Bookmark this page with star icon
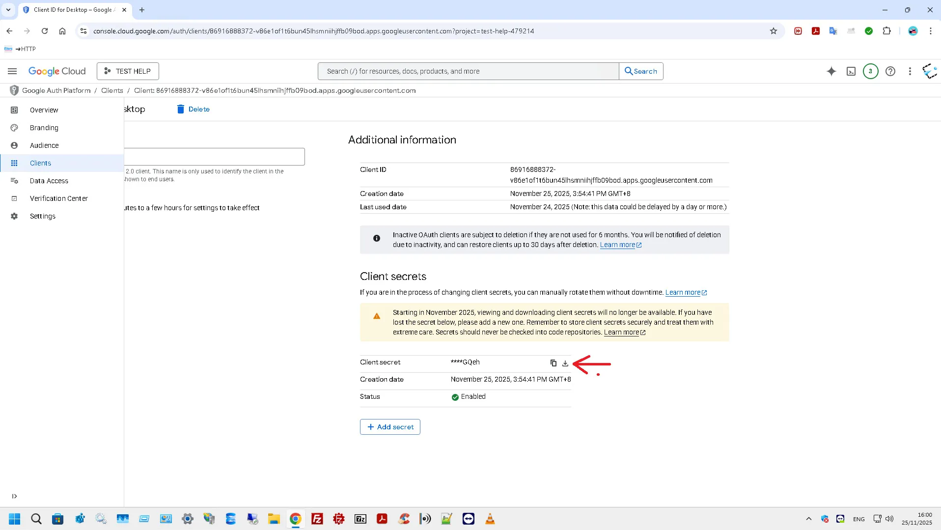This screenshot has height=530, width=941. click(774, 31)
